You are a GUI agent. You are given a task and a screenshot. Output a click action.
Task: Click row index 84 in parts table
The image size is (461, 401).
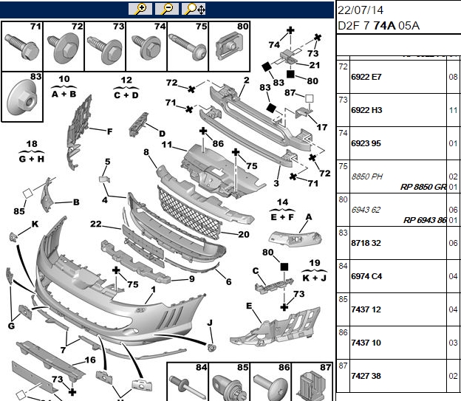(343, 266)
